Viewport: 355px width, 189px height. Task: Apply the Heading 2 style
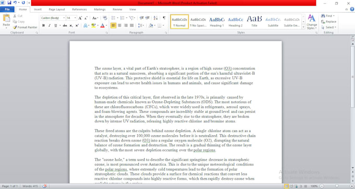click(235, 22)
